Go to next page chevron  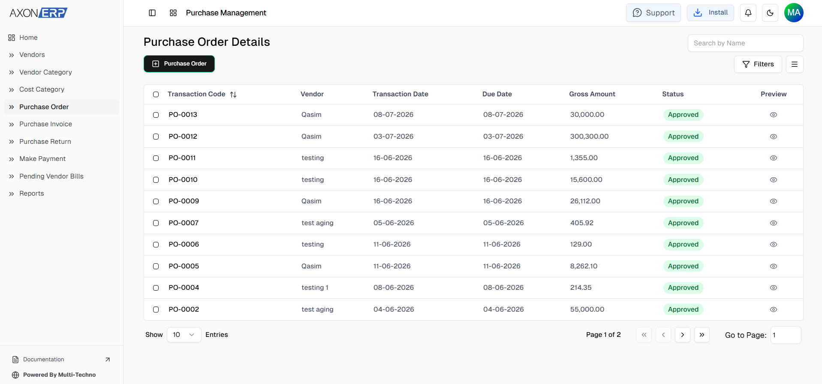683,335
